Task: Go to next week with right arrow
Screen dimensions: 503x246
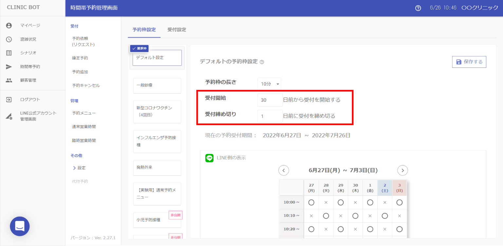Action: 402,170
